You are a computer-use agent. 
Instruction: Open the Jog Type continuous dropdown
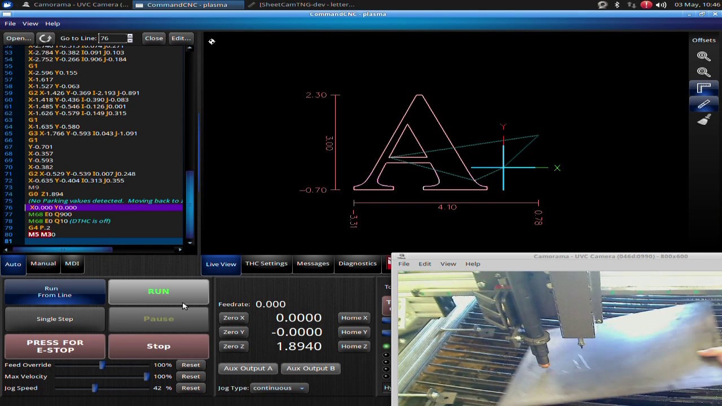coord(279,388)
